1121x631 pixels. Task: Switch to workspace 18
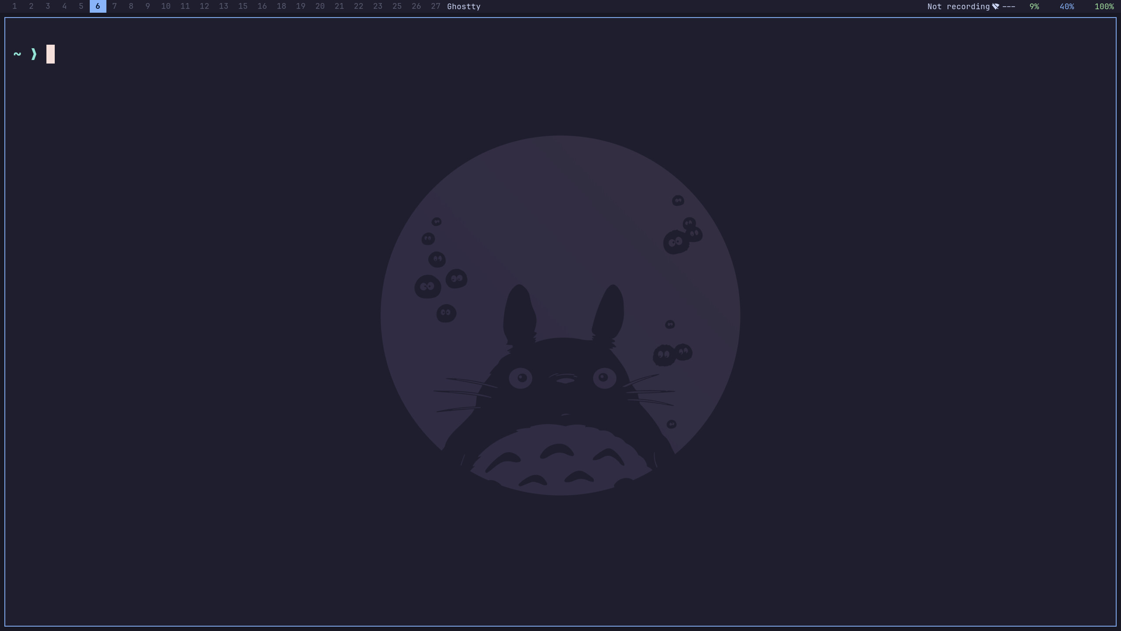[281, 6]
